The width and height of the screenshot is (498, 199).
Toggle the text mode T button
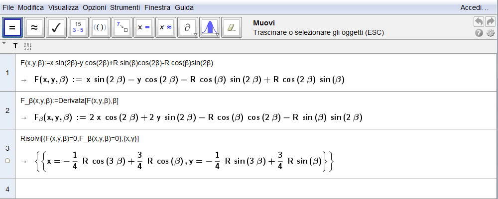[15, 46]
